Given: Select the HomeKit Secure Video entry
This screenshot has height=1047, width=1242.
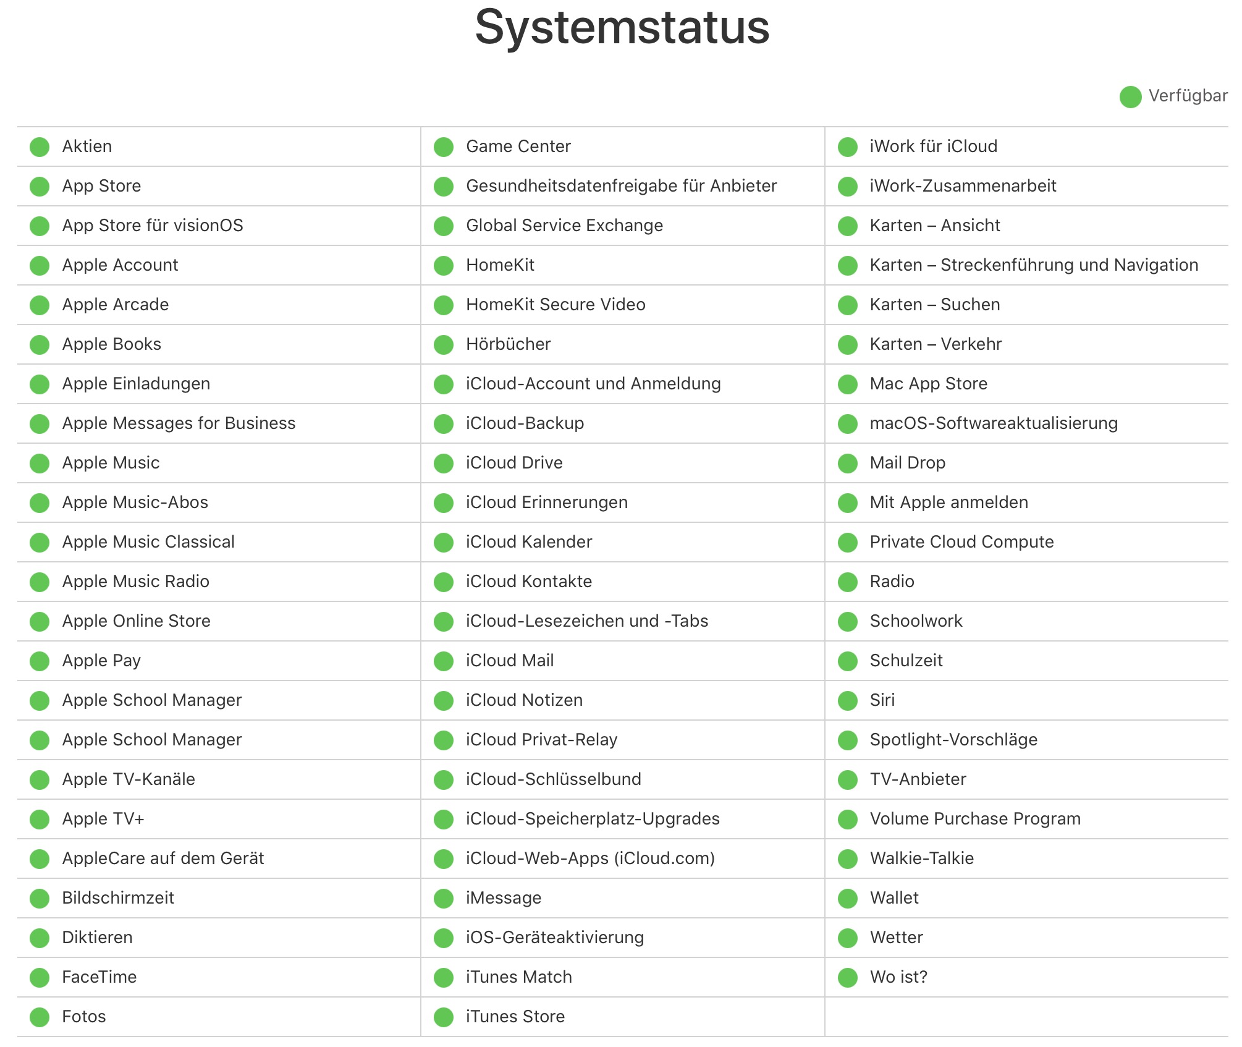Looking at the screenshot, I should (x=556, y=305).
